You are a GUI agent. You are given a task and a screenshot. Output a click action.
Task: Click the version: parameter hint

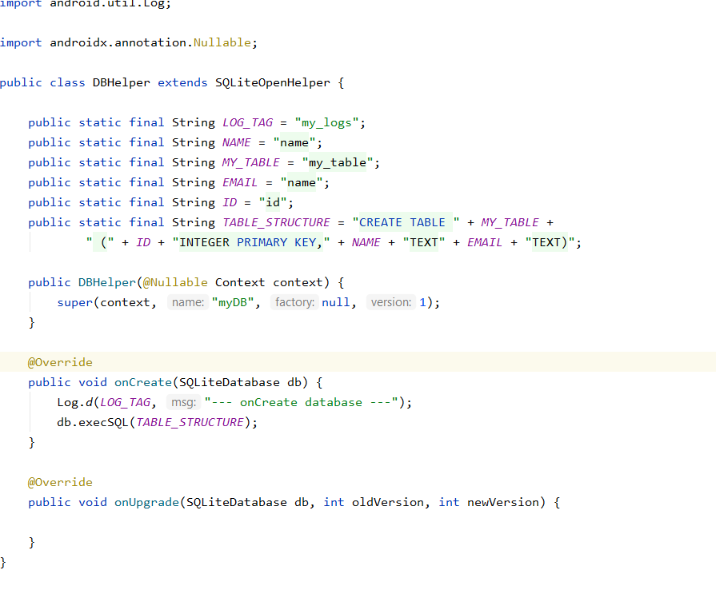click(x=391, y=302)
